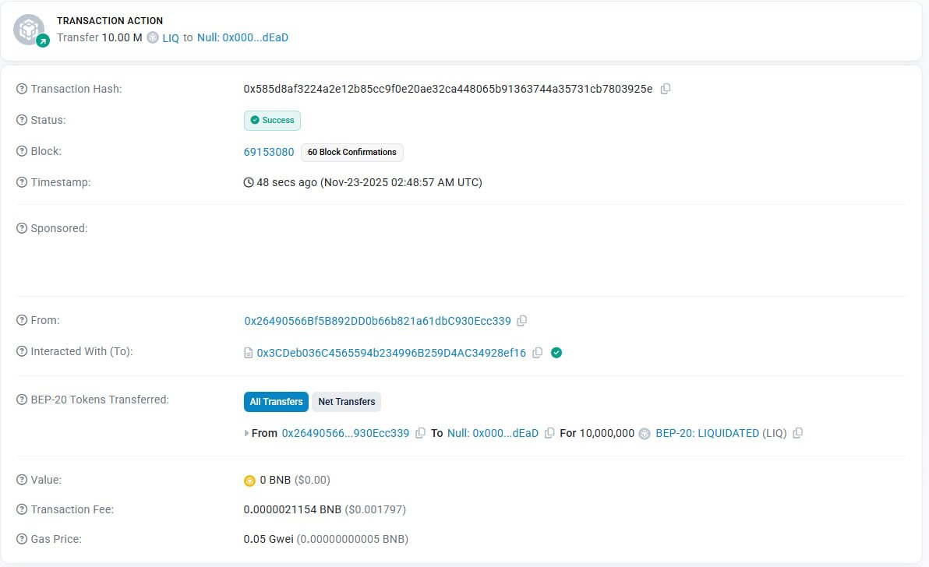Open block 69153080

pyautogui.click(x=269, y=152)
